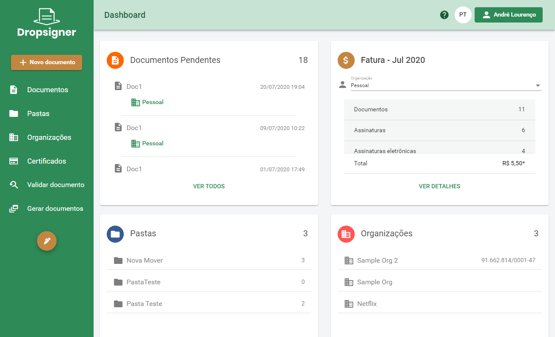This screenshot has width=555, height=337.
Task: Open the Sample Org 2 organization row
Action: (x=440, y=261)
